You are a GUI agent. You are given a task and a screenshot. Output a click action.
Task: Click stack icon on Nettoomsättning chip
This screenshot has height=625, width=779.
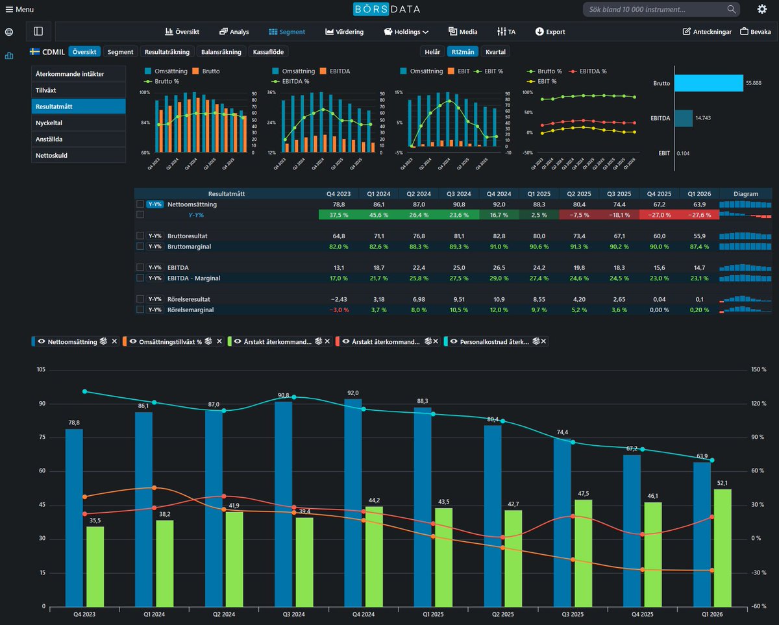click(103, 341)
